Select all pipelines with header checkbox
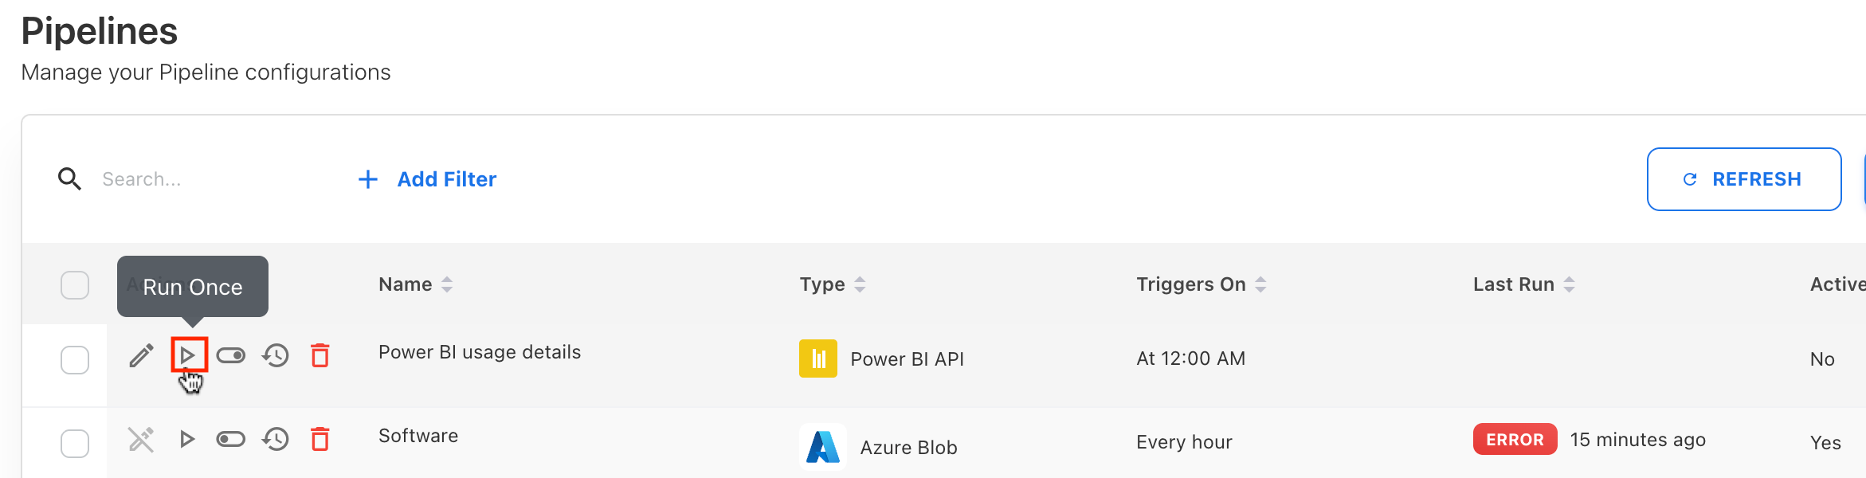The width and height of the screenshot is (1866, 478). [75, 285]
